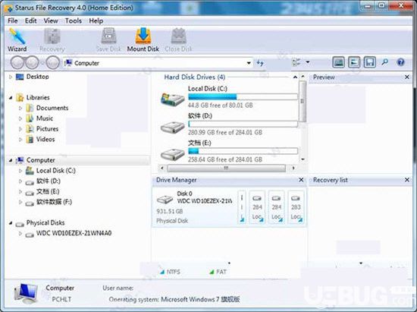The width and height of the screenshot is (417, 312).
Task: Expand the Desktop tree node
Action: pos(11,77)
